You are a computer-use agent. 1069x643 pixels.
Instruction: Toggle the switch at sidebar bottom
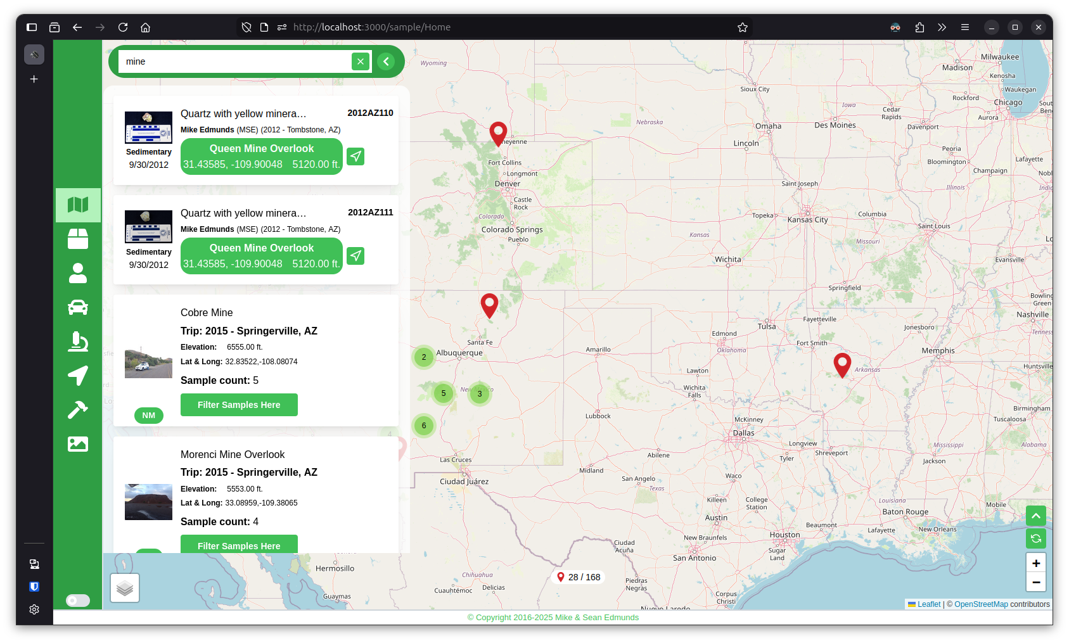tap(78, 601)
